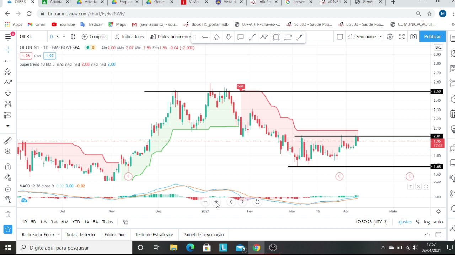Click the Comparar button
The image size is (455, 255).
[95, 36]
